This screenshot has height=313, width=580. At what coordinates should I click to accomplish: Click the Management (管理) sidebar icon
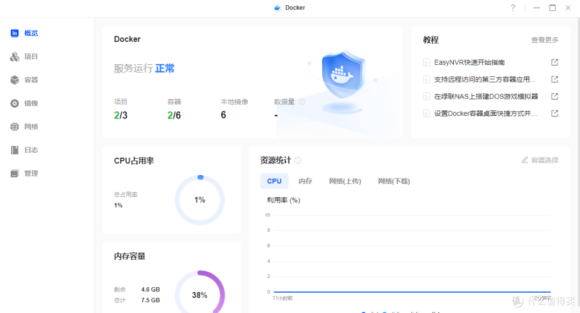click(15, 174)
